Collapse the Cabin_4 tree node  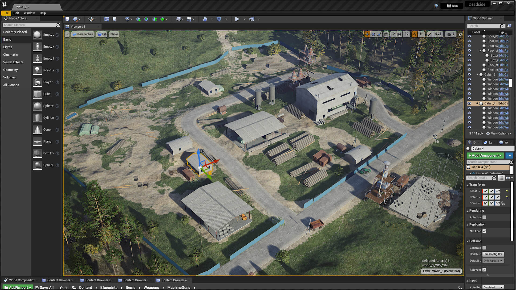[477, 103]
